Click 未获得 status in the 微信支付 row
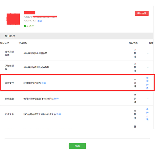Screen dimensions: 155x150 point(135,83)
